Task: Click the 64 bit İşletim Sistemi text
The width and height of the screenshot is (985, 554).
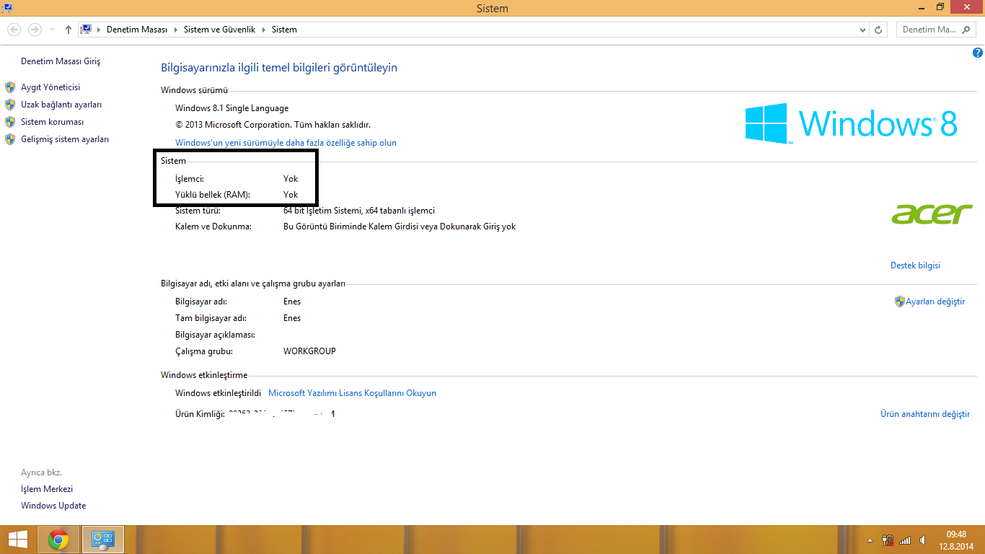Action: click(x=359, y=211)
